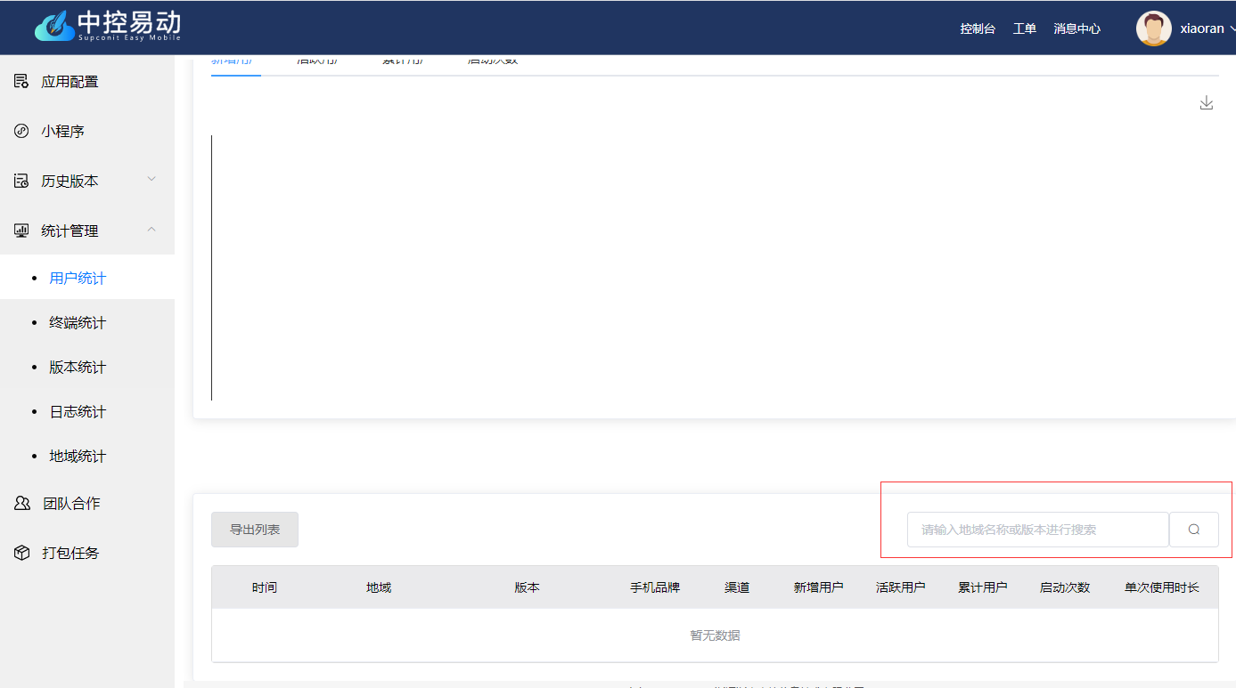Click the 新增用户 column header
Viewport: 1236px width, 688px height.
point(819,587)
